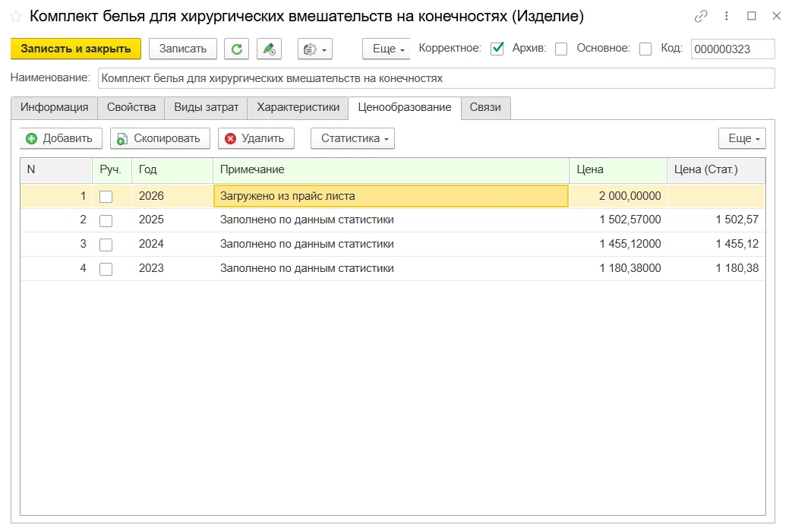Click Загружено из прайс листа cell
The image size is (792, 531).
pos(391,196)
